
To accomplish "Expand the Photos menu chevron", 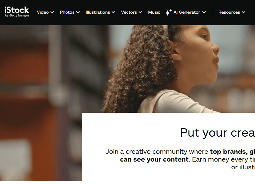I will pyautogui.click(x=78, y=12).
